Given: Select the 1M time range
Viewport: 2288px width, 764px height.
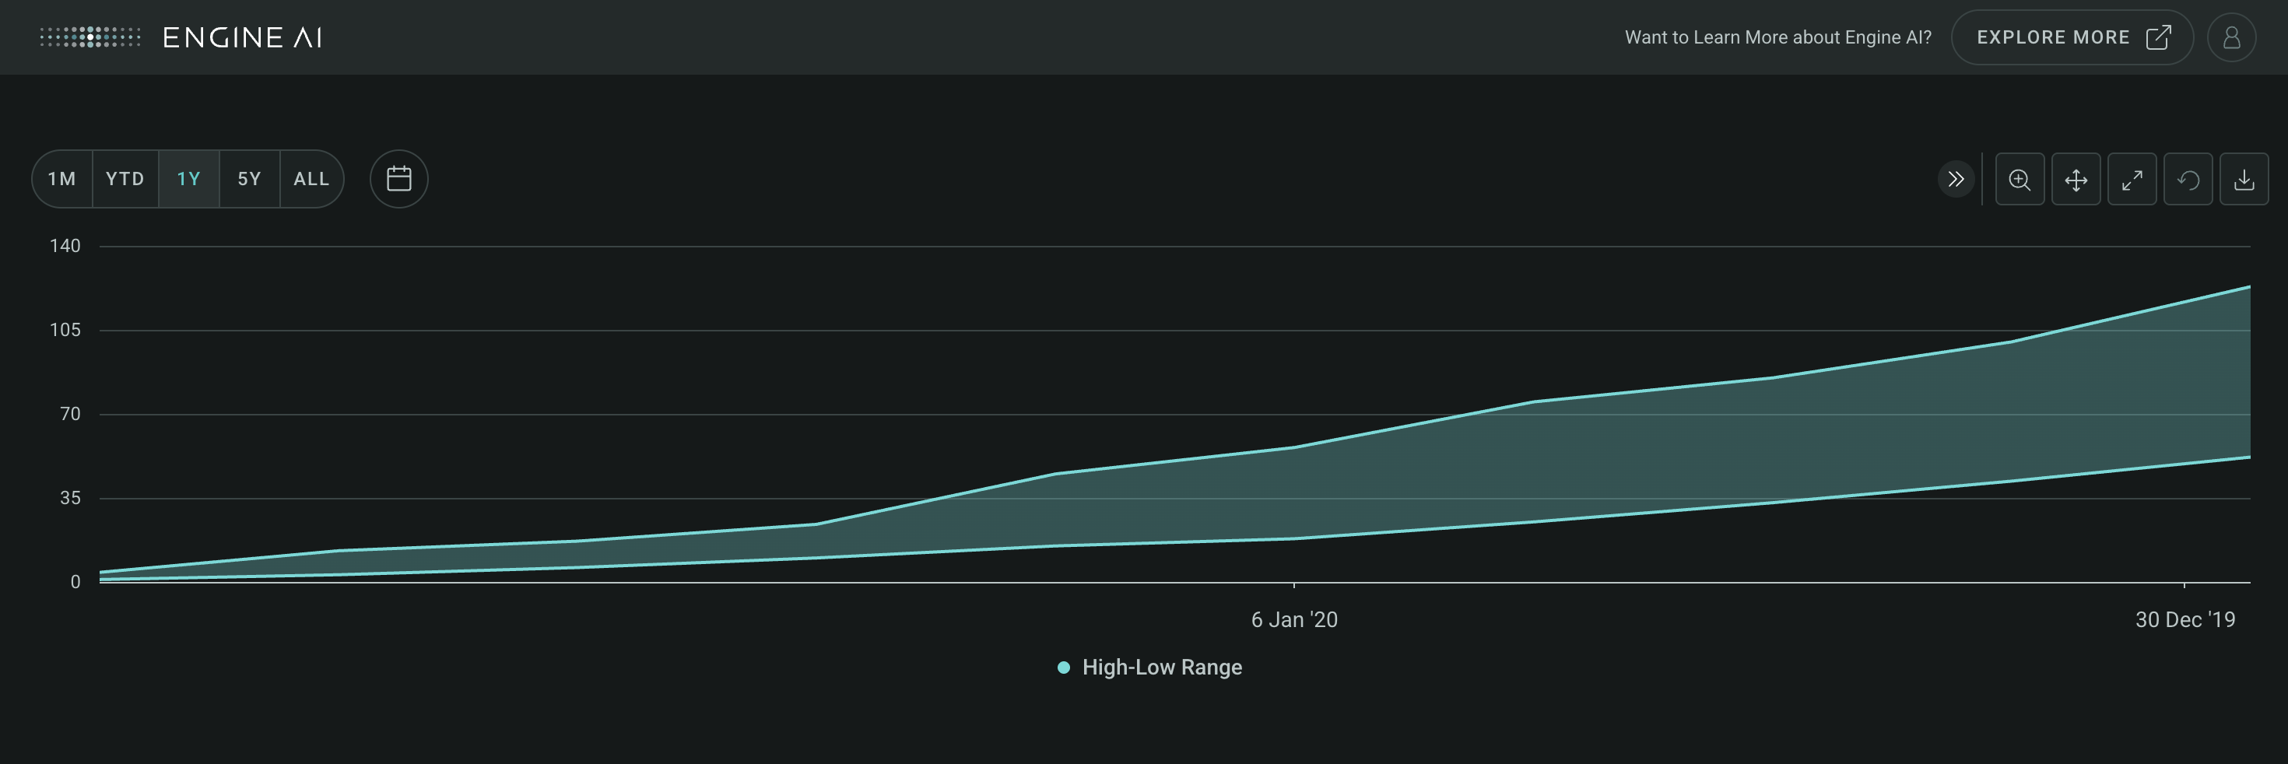Looking at the screenshot, I should tap(62, 179).
